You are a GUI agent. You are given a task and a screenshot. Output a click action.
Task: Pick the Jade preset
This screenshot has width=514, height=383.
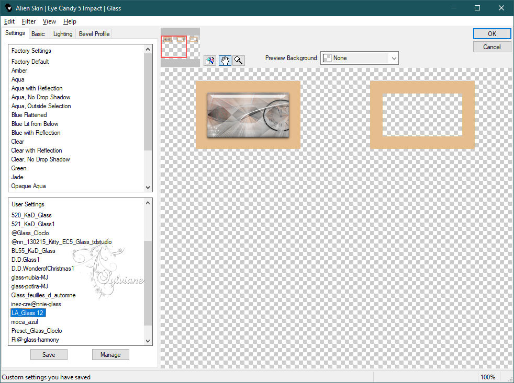click(x=17, y=177)
